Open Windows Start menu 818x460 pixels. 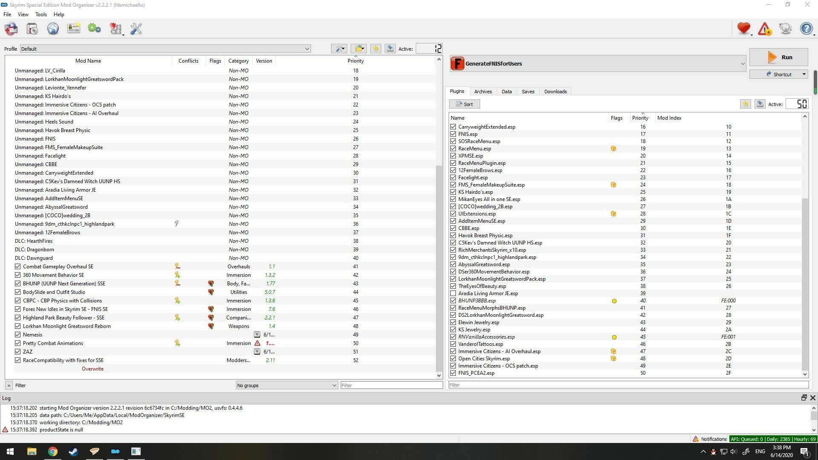(x=10, y=451)
